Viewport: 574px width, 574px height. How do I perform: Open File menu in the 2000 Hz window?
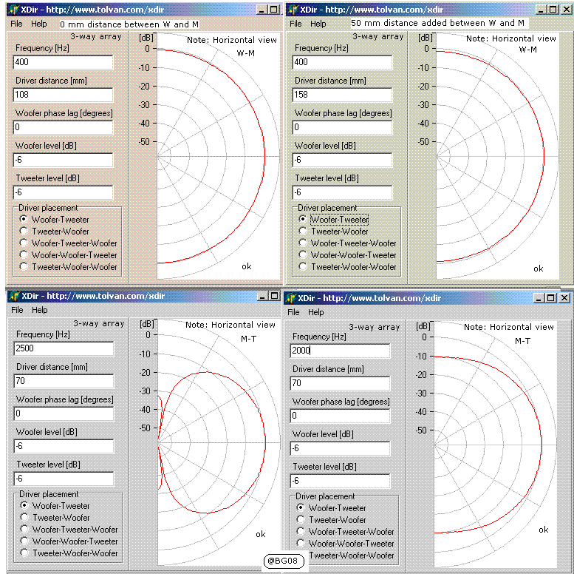(293, 312)
